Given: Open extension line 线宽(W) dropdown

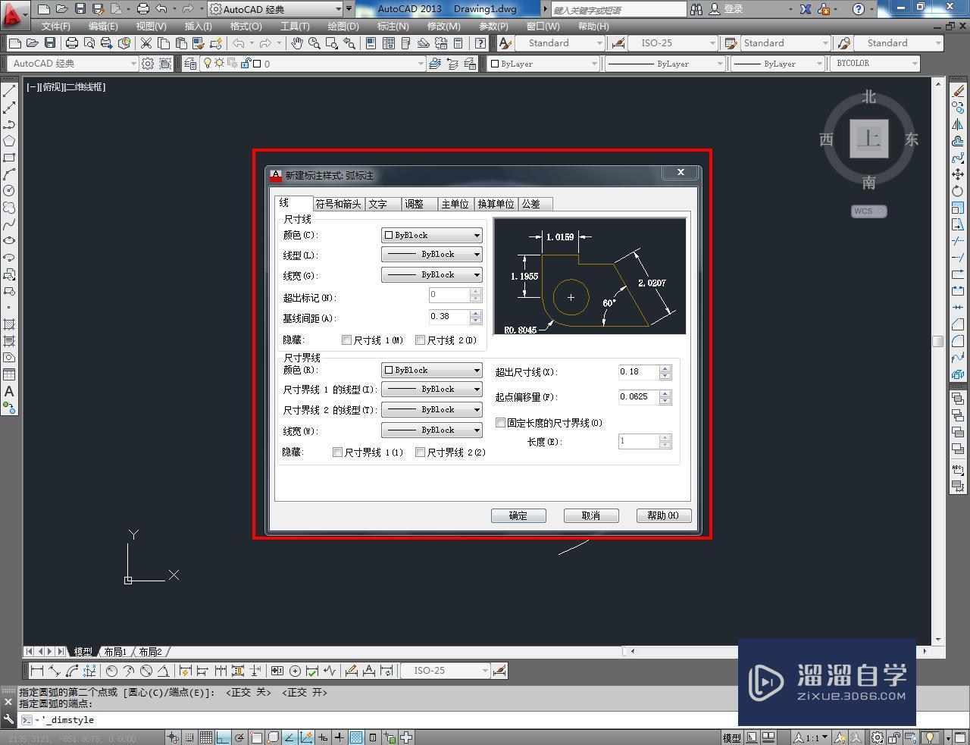Looking at the screenshot, I should (x=432, y=430).
